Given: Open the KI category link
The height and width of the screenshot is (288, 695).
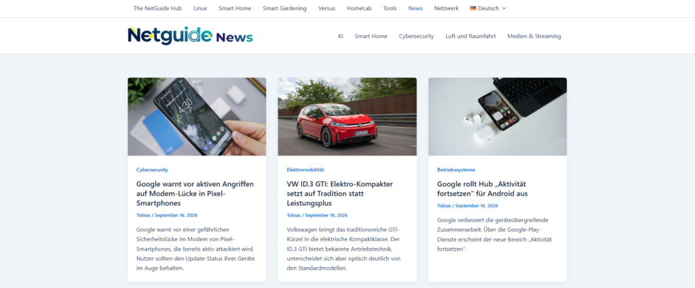Looking at the screenshot, I should [x=341, y=37].
